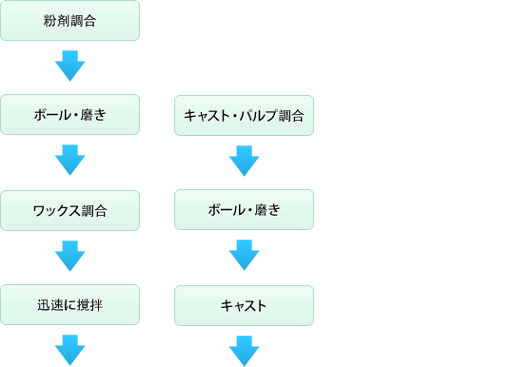The image size is (514, 367).
Task: Select the arrow between ワックス調合 and 迅速に撹拌
Action: click(69, 256)
